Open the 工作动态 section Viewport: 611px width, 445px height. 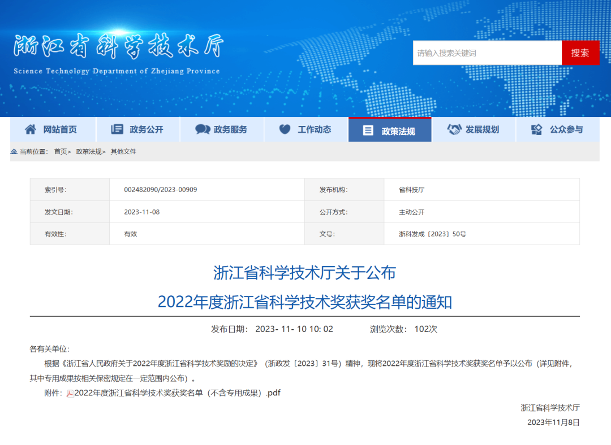pos(314,129)
